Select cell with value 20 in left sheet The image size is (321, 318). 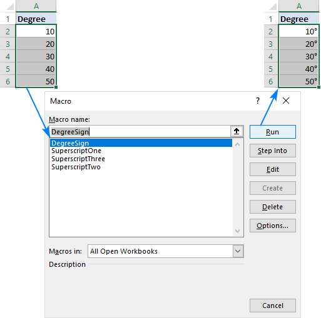pos(36,44)
